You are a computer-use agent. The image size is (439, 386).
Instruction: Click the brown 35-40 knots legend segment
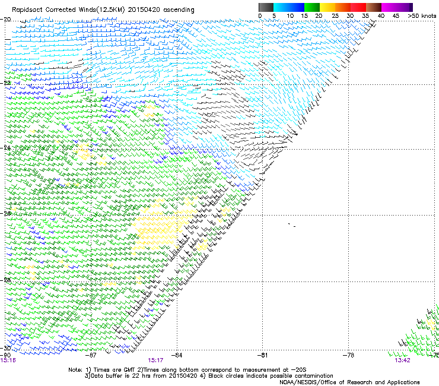click(374, 7)
